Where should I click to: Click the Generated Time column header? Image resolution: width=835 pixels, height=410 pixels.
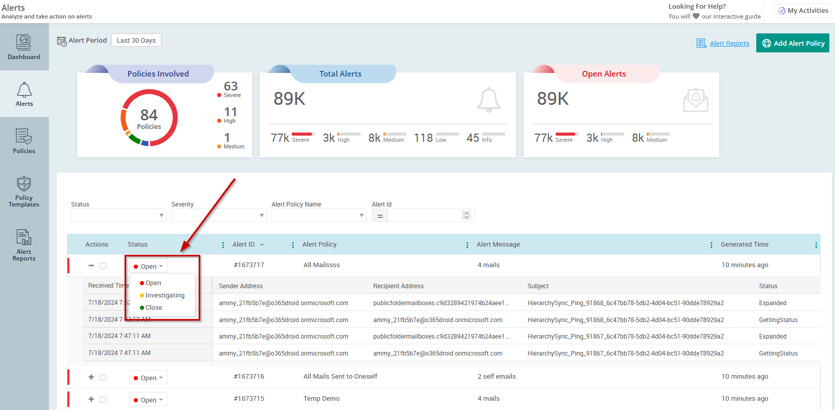[744, 245]
